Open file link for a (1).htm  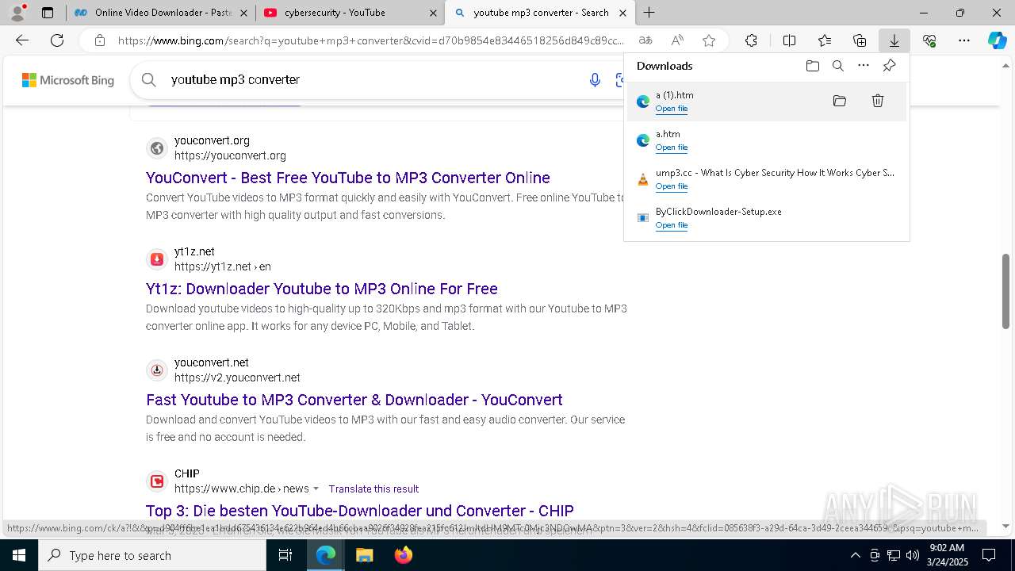point(672,109)
